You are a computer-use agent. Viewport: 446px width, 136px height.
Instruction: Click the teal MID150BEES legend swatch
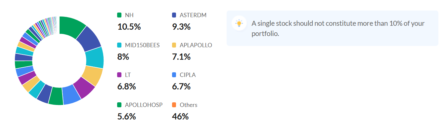pyautogui.click(x=119, y=45)
